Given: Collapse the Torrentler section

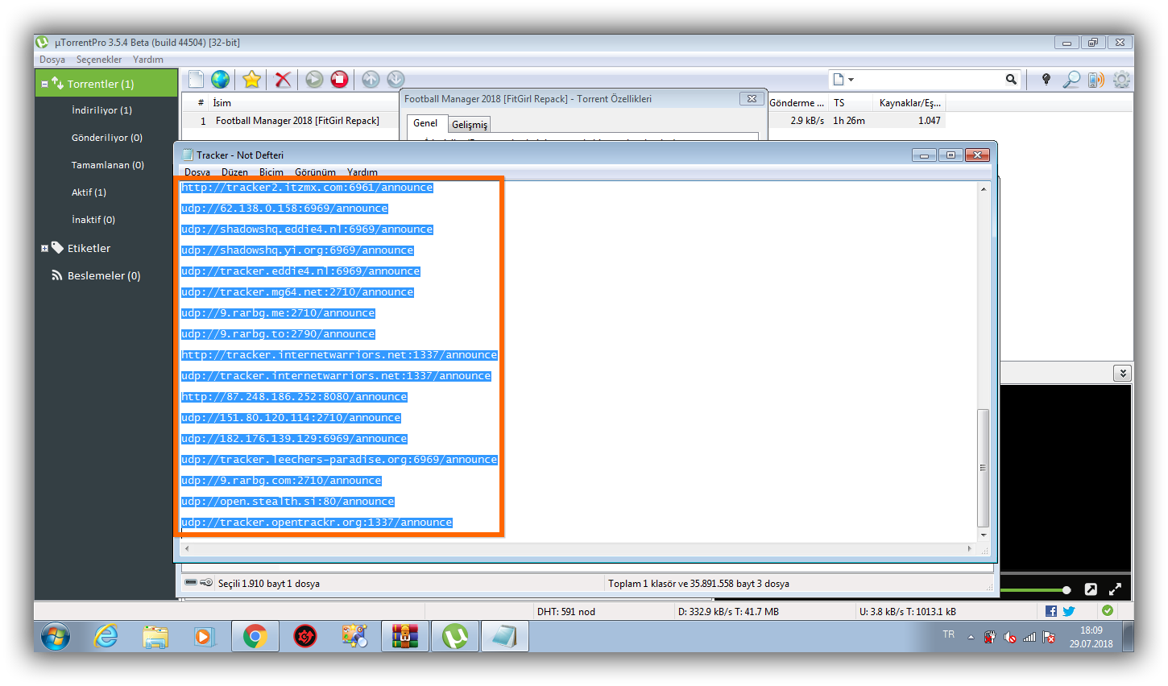Looking at the screenshot, I should tap(44, 83).
